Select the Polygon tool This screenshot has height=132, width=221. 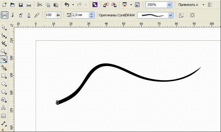tap(4, 92)
